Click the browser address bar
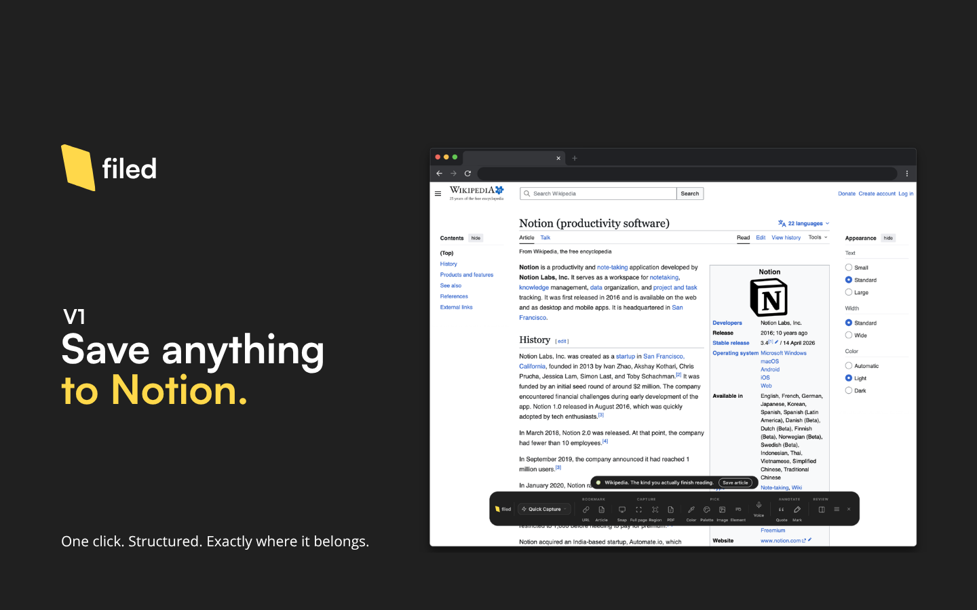Image resolution: width=977 pixels, height=610 pixels. 687,174
